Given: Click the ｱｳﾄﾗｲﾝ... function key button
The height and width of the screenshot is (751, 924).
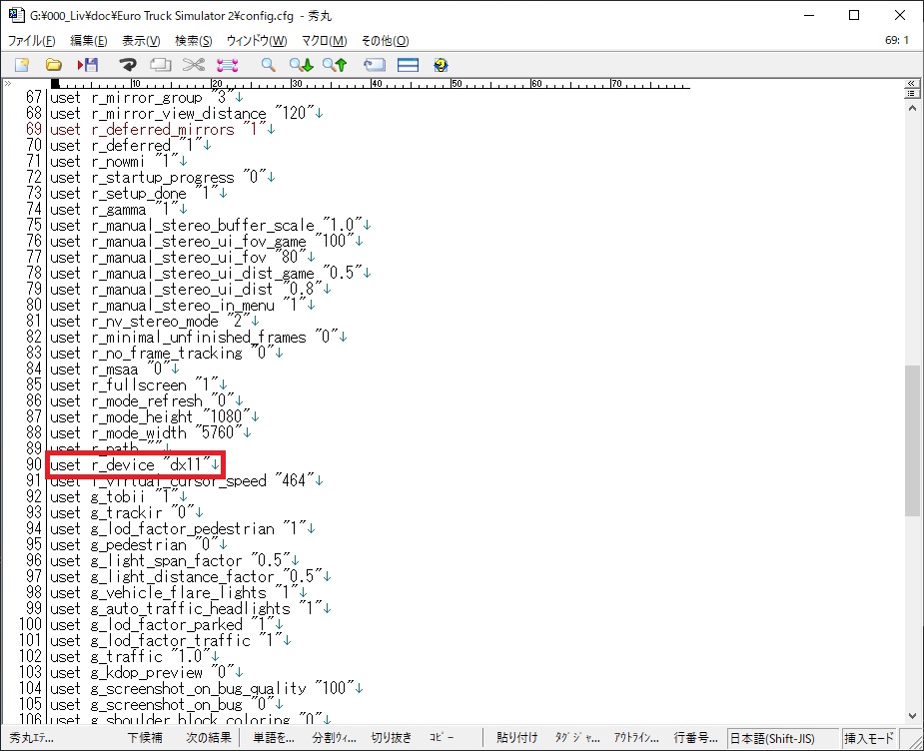Looking at the screenshot, I should [636, 737].
